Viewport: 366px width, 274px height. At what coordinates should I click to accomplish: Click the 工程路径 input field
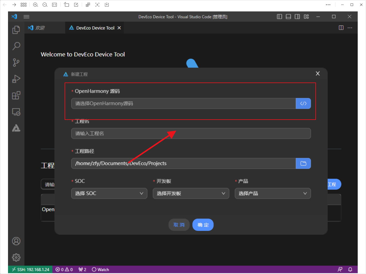tap(183, 163)
